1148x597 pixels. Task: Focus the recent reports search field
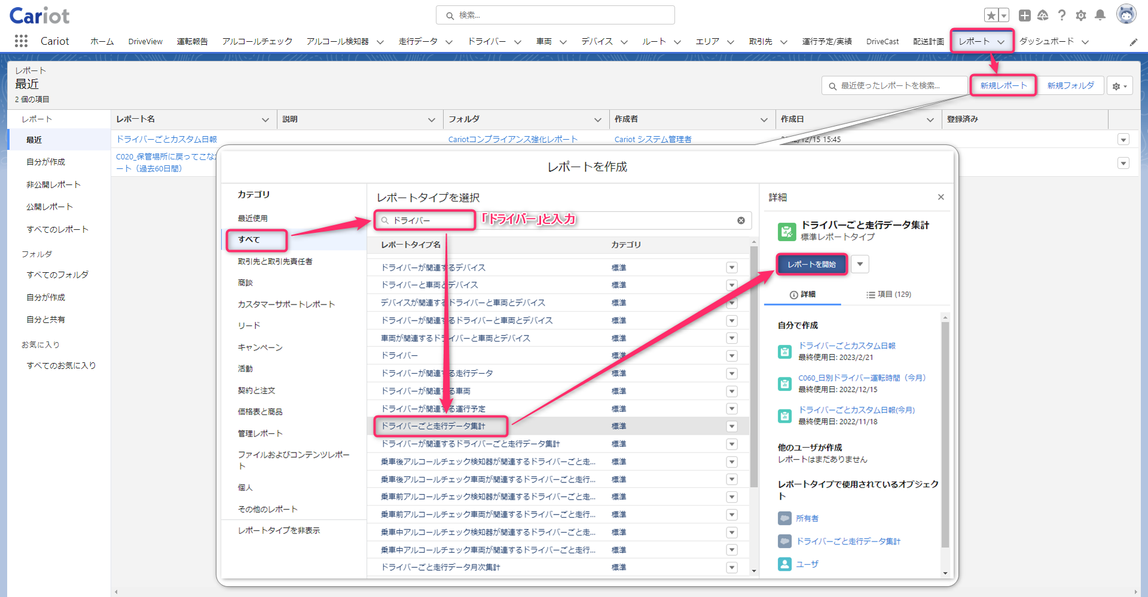[x=894, y=86]
